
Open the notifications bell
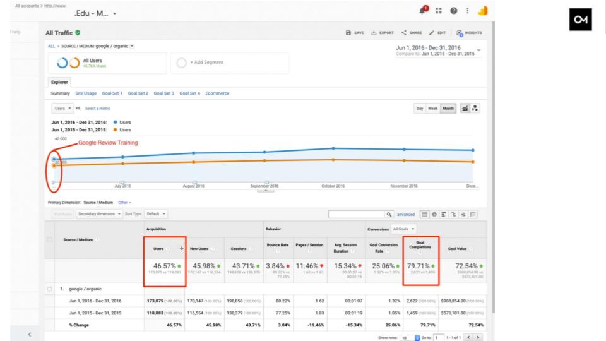click(422, 11)
